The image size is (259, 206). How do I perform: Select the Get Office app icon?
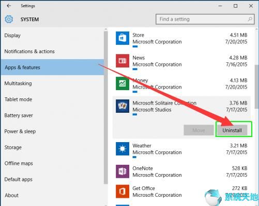[123, 191]
